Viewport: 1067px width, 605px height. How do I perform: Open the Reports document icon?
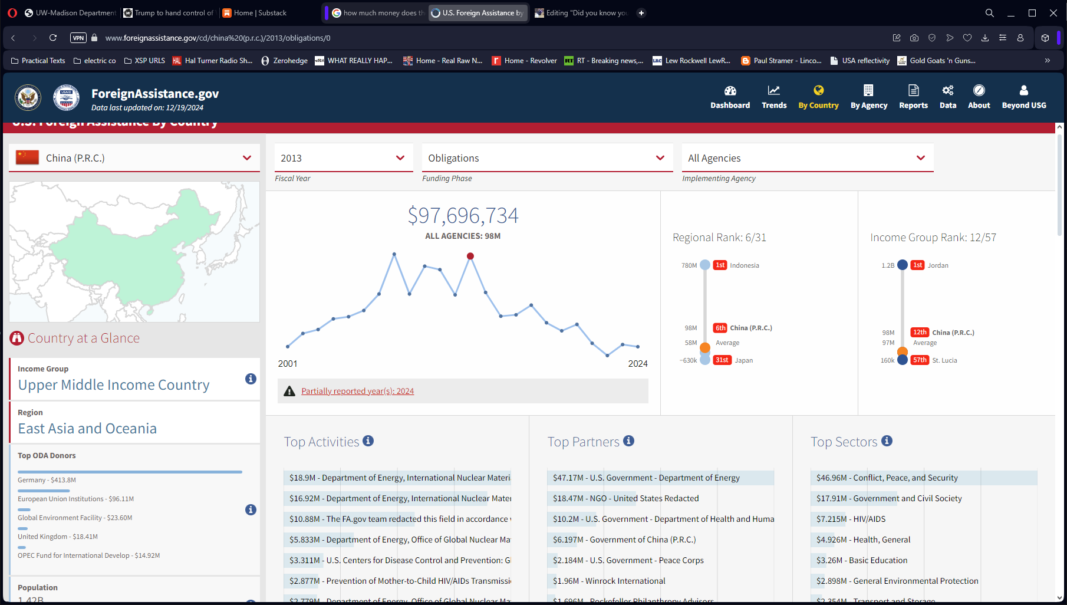point(913,91)
